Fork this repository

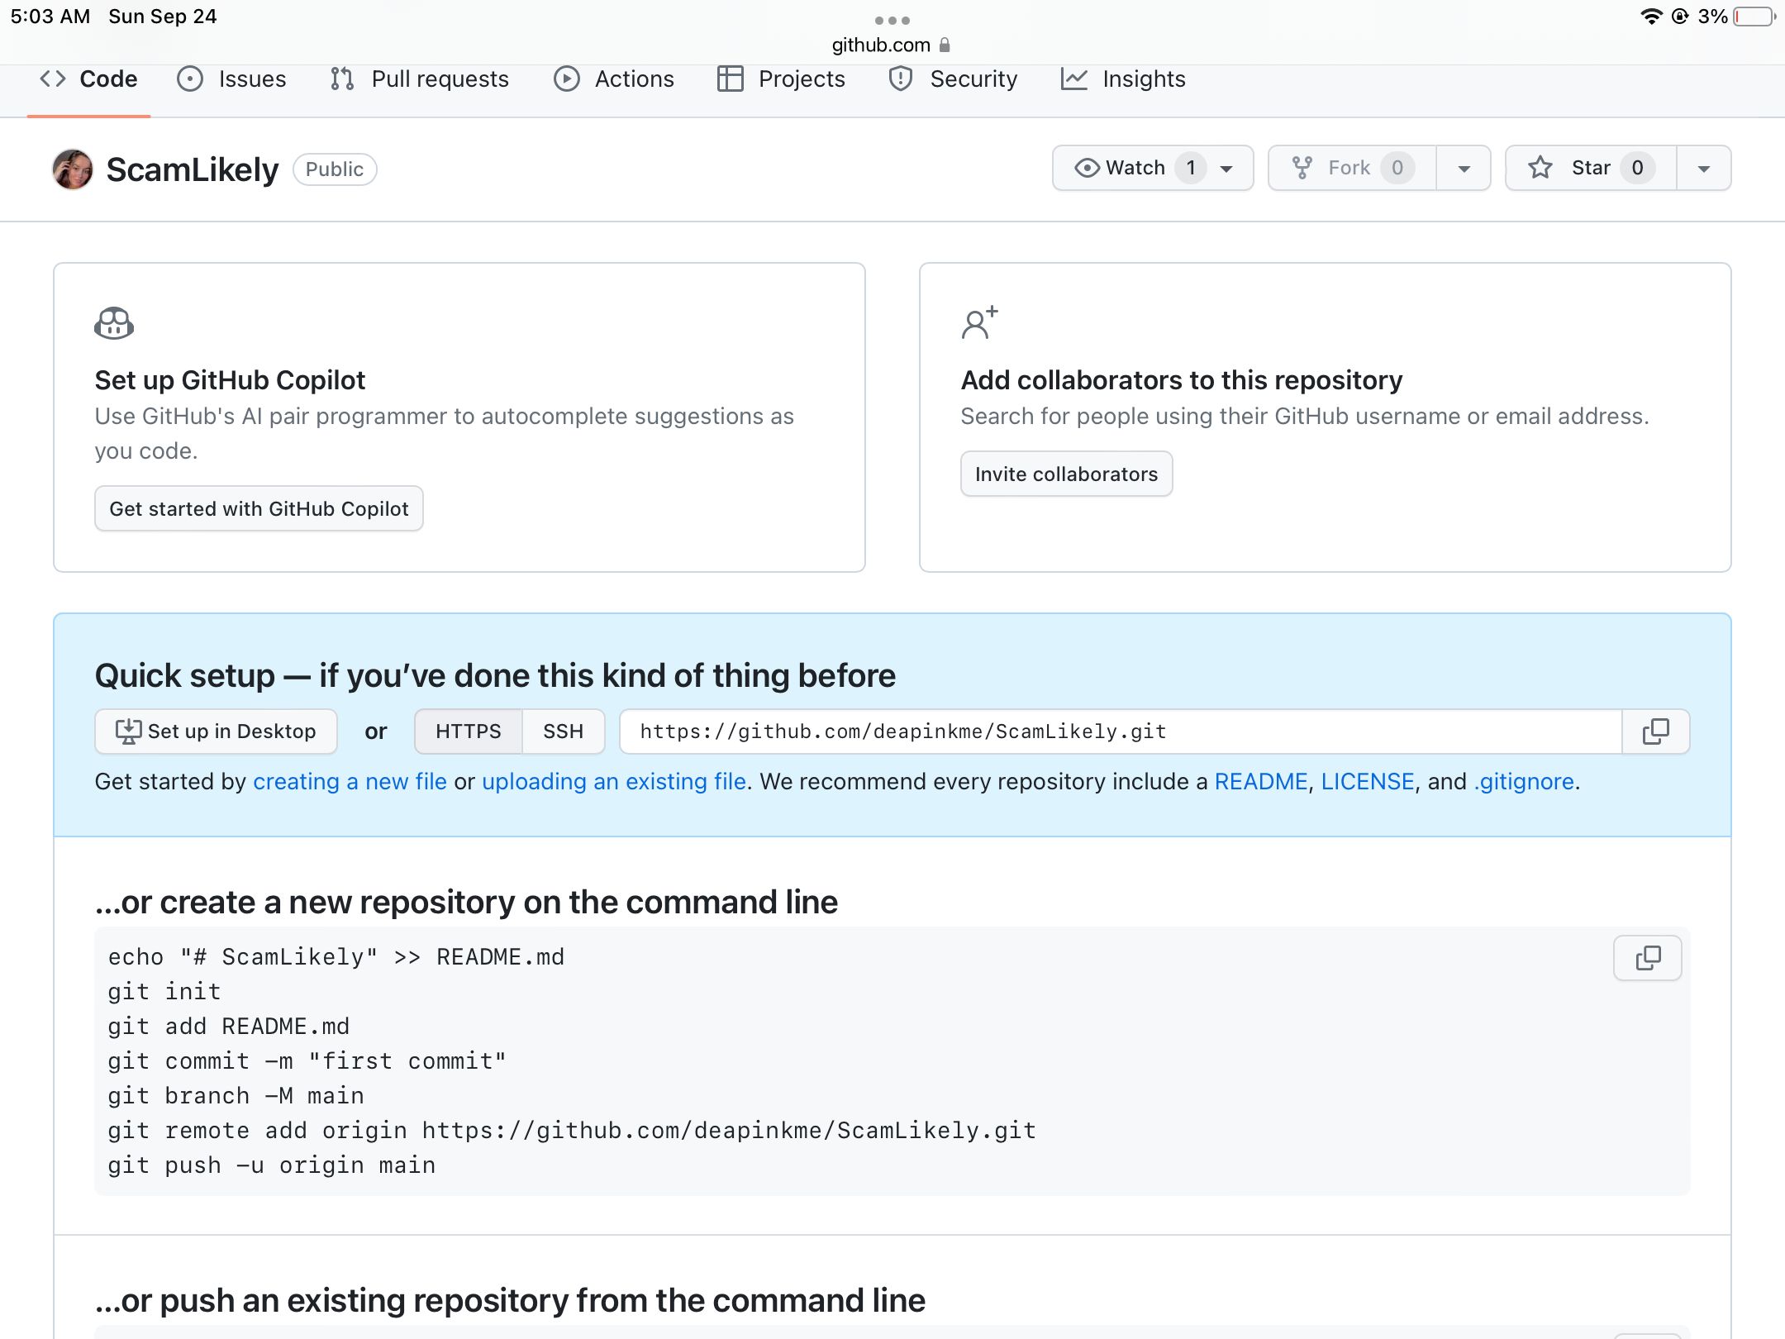click(x=1352, y=168)
